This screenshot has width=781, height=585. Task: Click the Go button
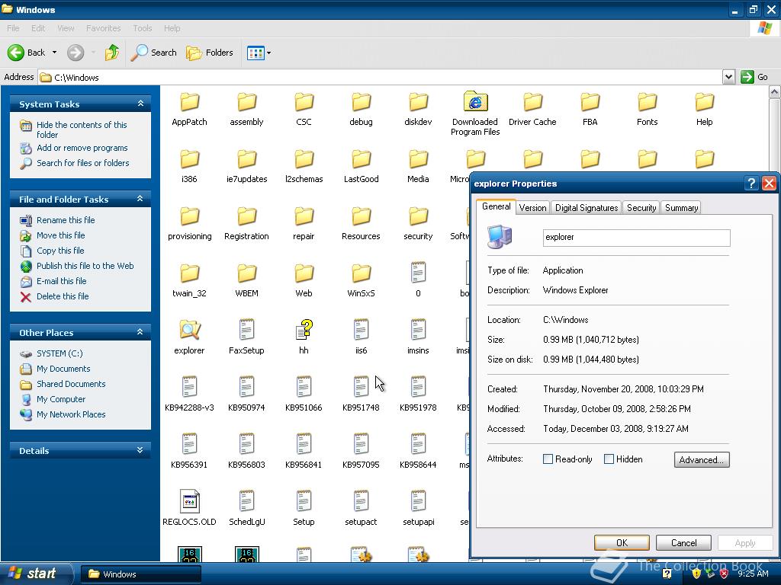754,77
